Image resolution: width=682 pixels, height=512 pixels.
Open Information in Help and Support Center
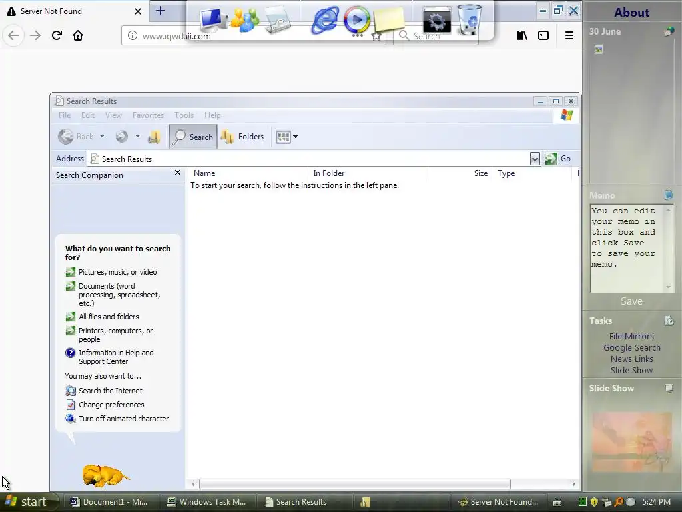point(110,357)
